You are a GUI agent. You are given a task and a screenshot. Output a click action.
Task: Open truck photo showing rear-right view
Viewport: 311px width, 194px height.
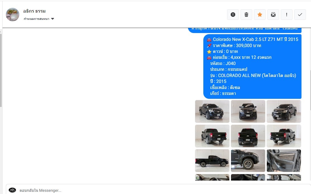284,136
